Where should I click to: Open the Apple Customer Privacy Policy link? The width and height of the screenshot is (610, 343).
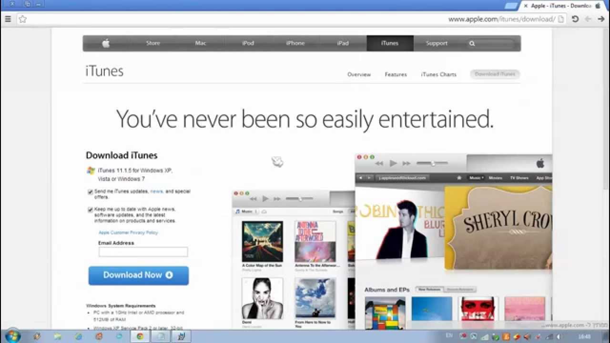(128, 232)
